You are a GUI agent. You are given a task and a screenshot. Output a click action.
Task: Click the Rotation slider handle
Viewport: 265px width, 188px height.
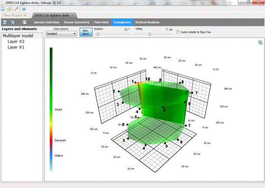(x=98, y=34)
